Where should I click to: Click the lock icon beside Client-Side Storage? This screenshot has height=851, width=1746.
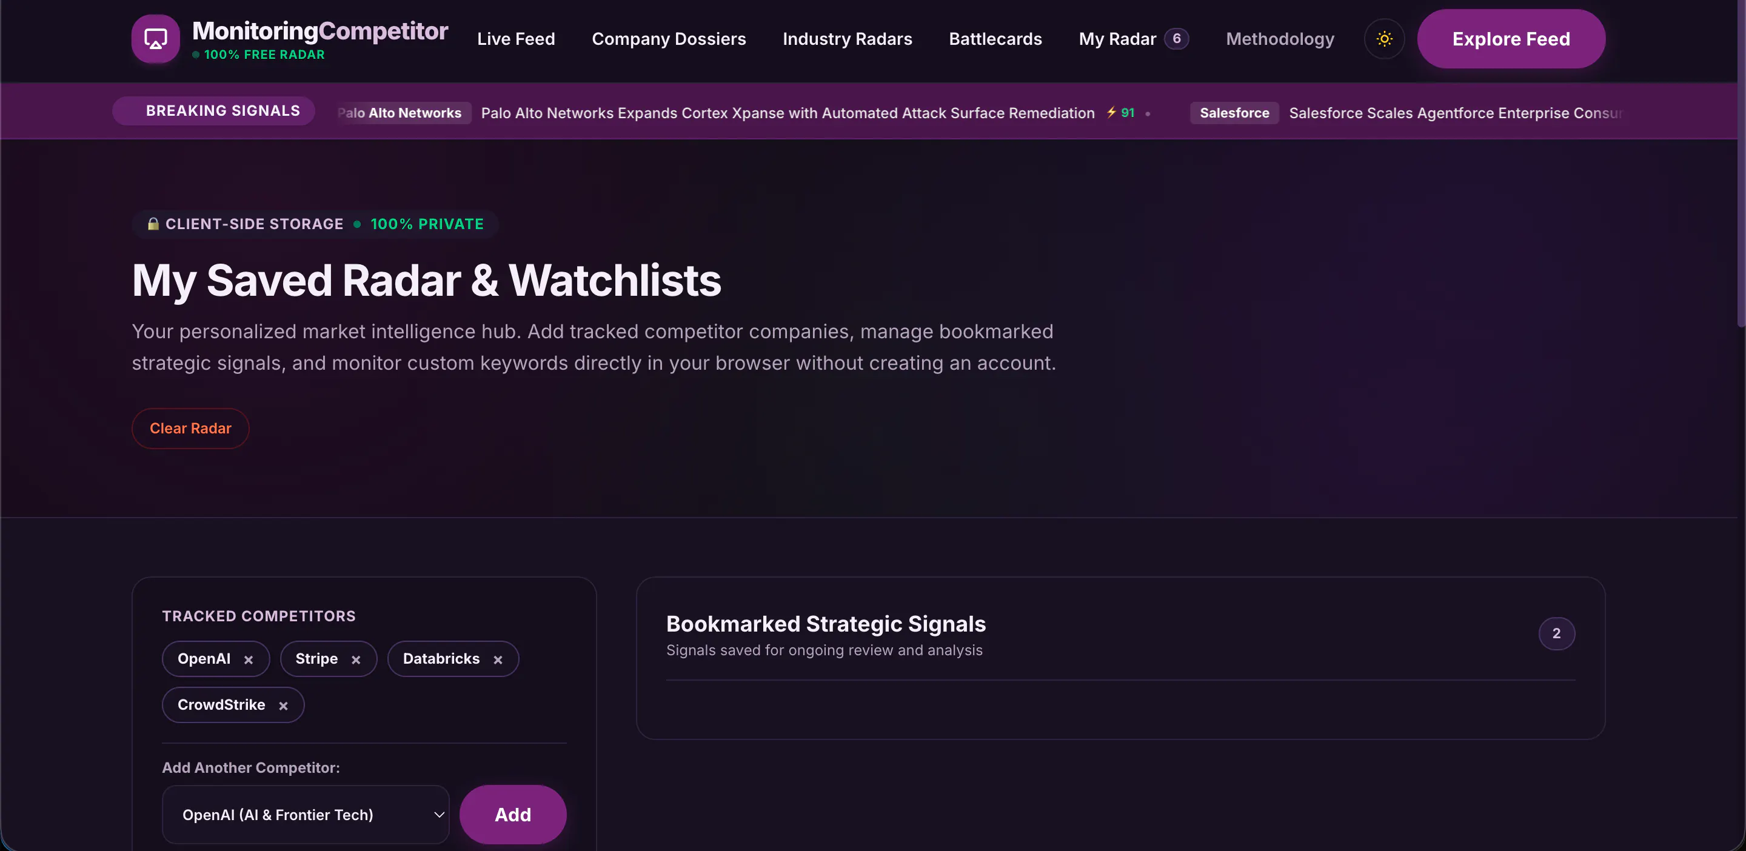click(153, 224)
